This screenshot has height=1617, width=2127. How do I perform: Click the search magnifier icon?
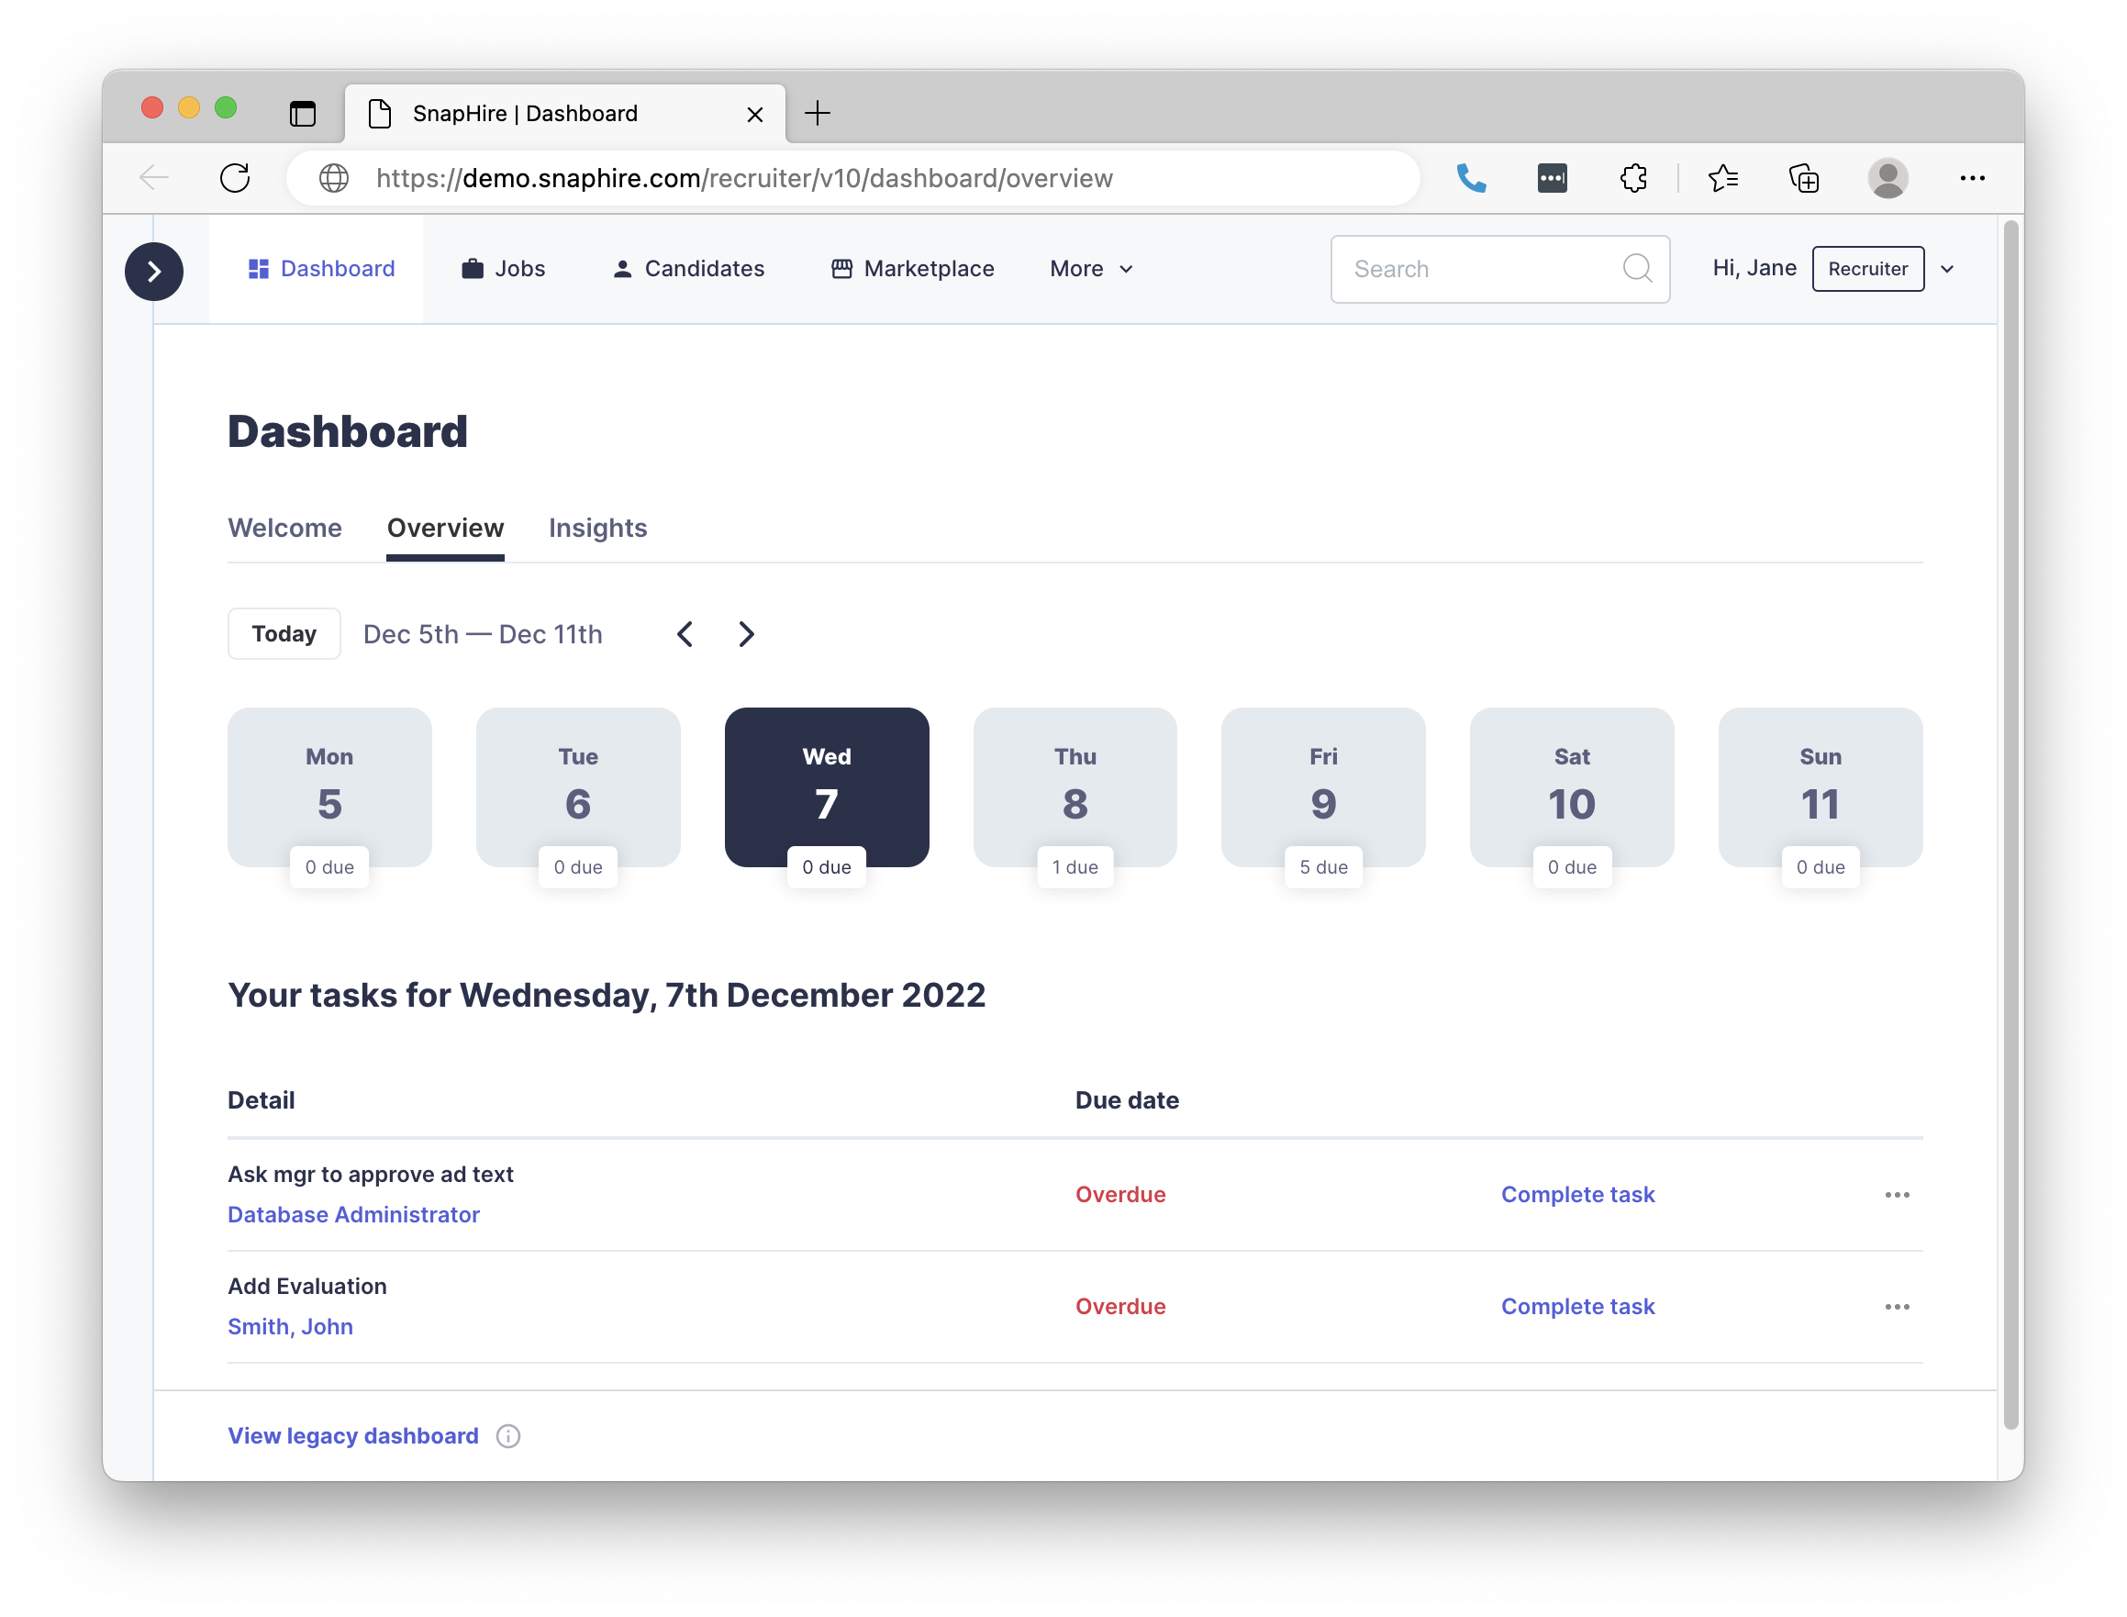(x=1636, y=269)
